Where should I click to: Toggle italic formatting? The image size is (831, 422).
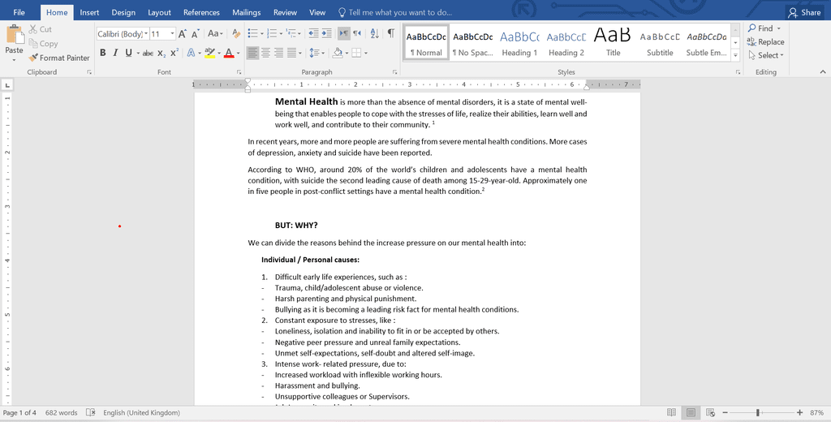point(115,53)
